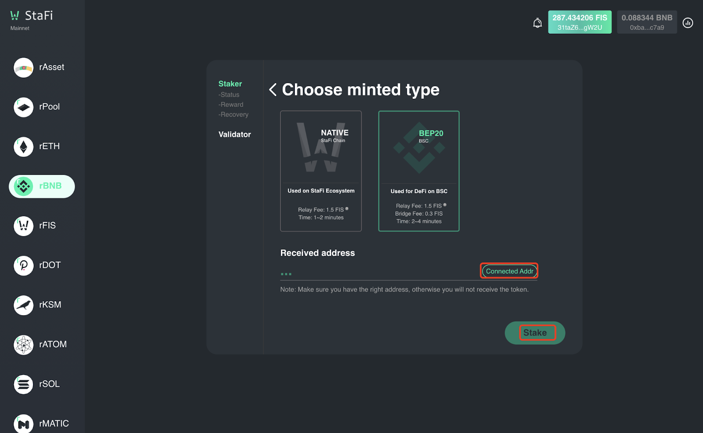Go to the rATOM menu label
The image size is (703, 433).
(x=53, y=344)
